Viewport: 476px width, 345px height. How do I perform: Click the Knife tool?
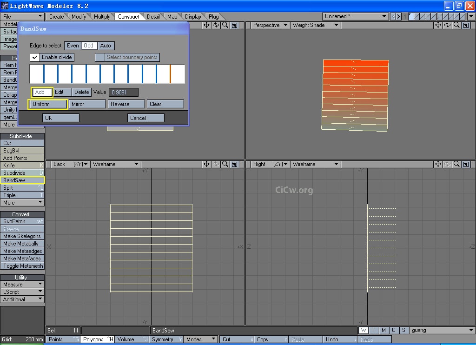22,166
